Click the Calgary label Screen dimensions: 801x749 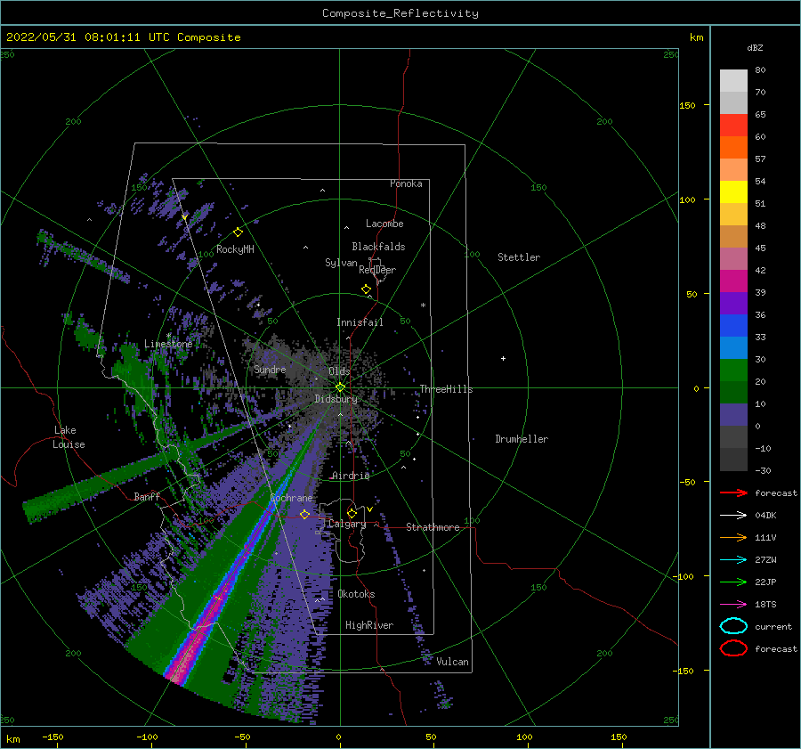pos(347,524)
